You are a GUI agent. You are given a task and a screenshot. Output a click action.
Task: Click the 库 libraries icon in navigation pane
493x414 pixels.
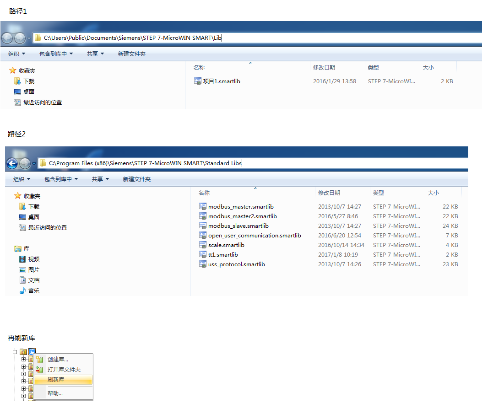point(17,249)
